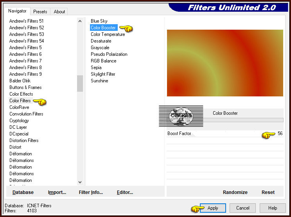Viewport: 291px width, 217px height.
Task: Select Andrew's Filters 52 category
Action: pyautogui.click(x=27, y=28)
